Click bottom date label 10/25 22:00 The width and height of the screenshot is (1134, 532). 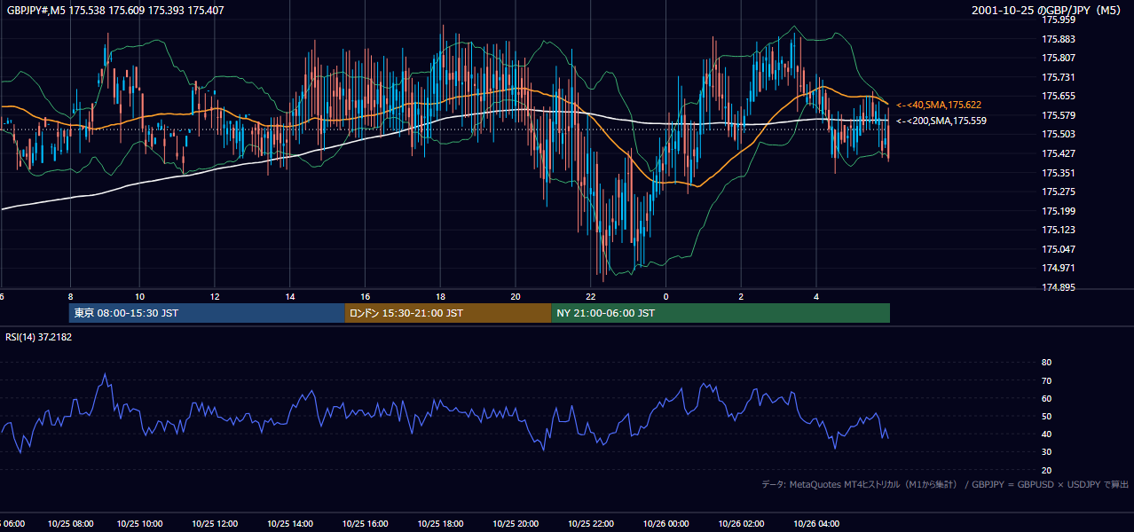point(590,524)
